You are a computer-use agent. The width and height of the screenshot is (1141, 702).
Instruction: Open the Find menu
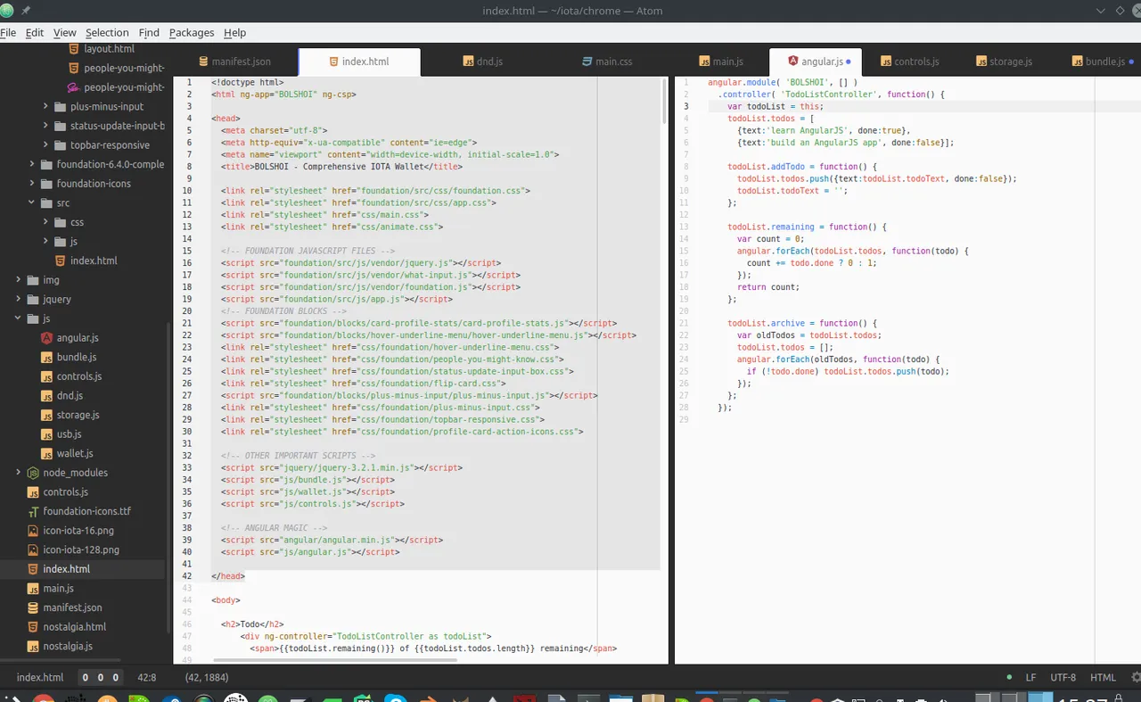pyautogui.click(x=149, y=32)
